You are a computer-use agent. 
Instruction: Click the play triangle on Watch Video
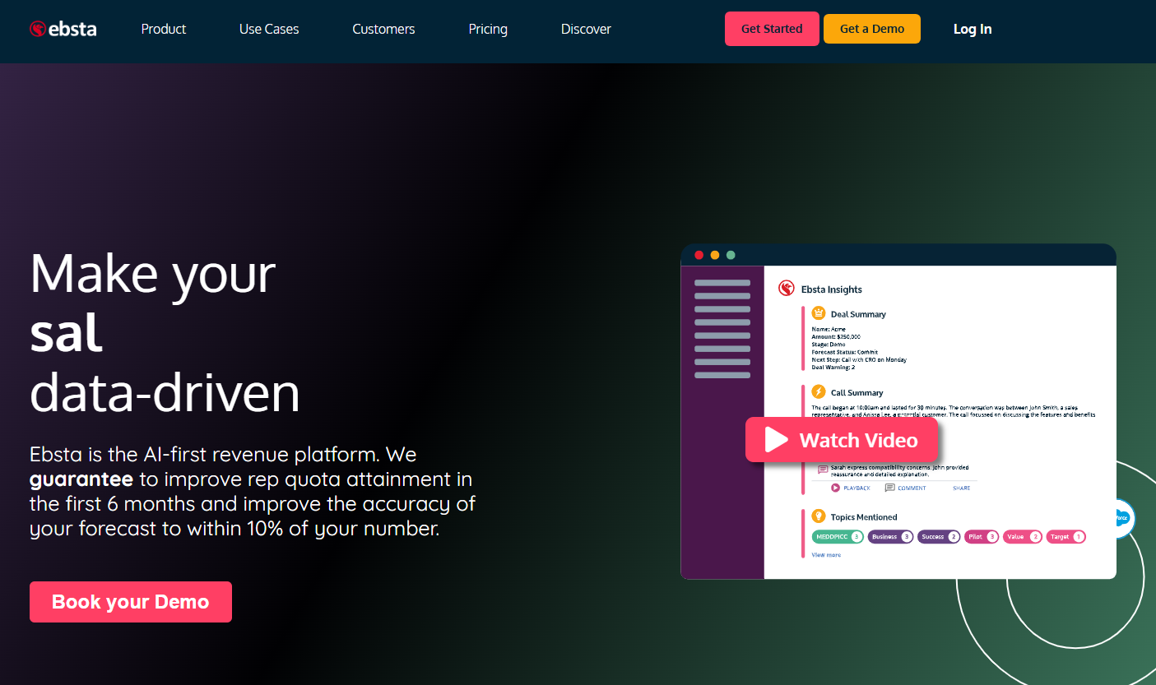775,440
